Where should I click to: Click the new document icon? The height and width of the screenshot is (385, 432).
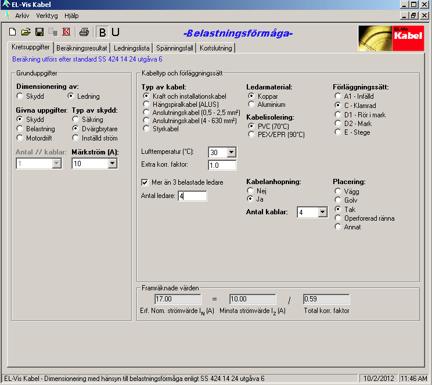(13, 32)
